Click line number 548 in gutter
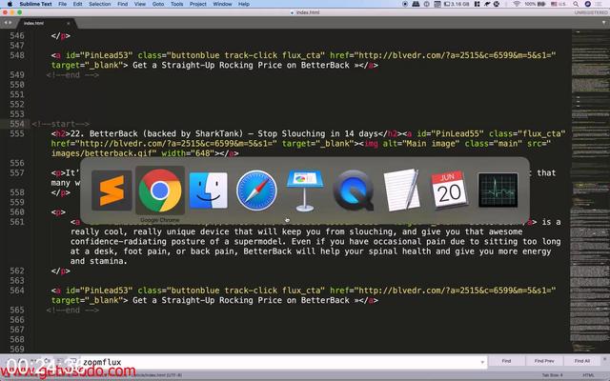610x381 pixels. click(17, 55)
